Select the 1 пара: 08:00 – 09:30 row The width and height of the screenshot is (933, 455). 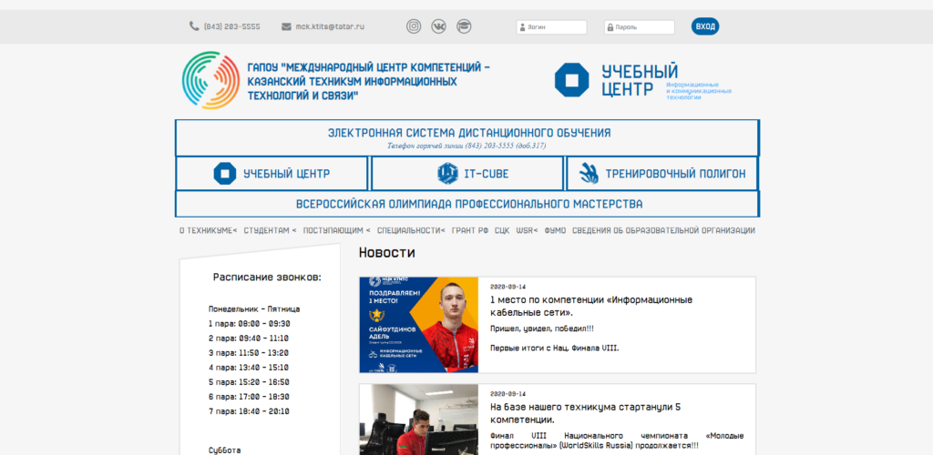[x=250, y=324]
